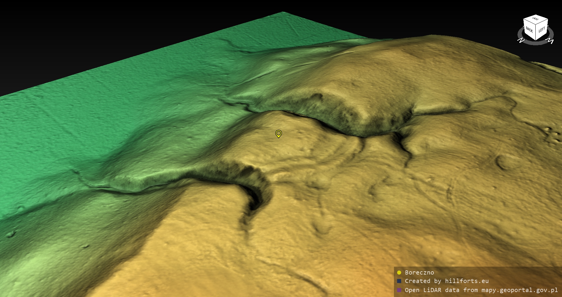Click the TOP face of the navigation cube
The width and height of the screenshot is (562, 297).
click(536, 19)
